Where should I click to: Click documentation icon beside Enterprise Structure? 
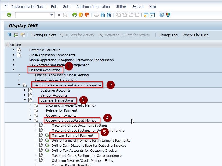pyautogui.click(x=19, y=50)
